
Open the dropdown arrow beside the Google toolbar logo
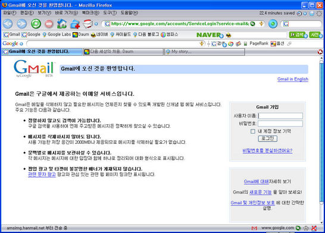(x=21, y=43)
